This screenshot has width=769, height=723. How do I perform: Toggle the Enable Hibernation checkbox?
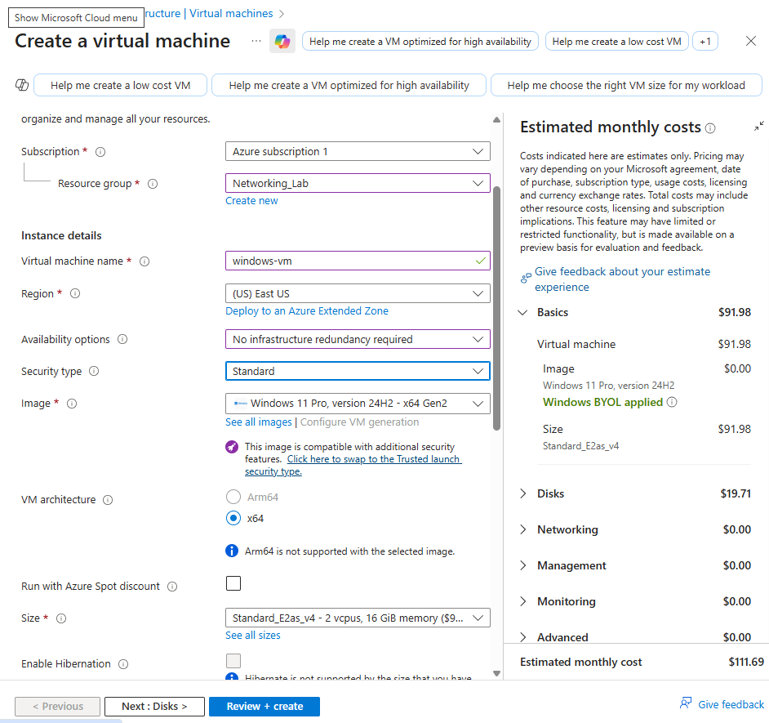coord(233,661)
